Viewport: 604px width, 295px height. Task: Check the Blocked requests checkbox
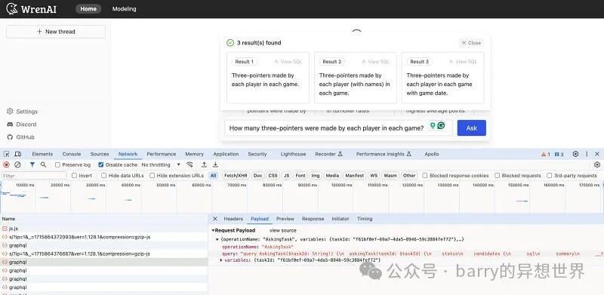(498, 176)
